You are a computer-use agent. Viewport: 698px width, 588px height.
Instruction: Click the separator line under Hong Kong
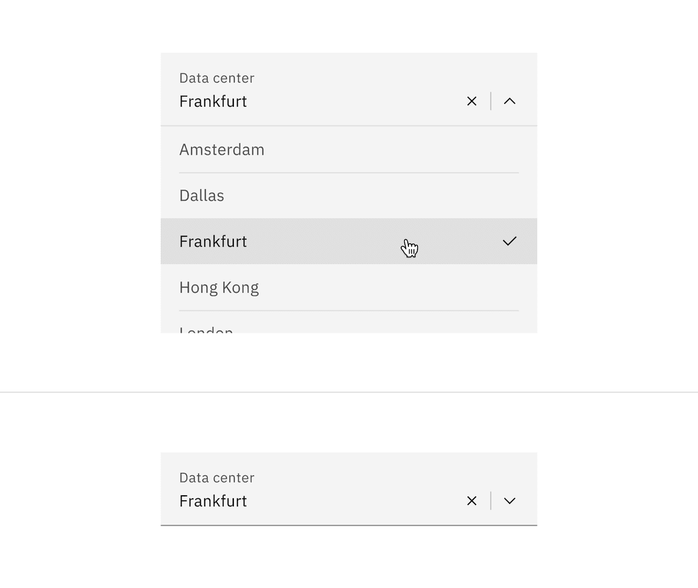pyautogui.click(x=348, y=310)
